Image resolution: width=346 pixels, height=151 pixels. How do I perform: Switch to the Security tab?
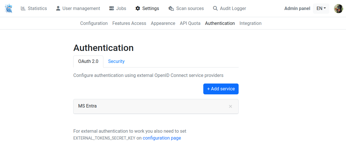point(116,61)
